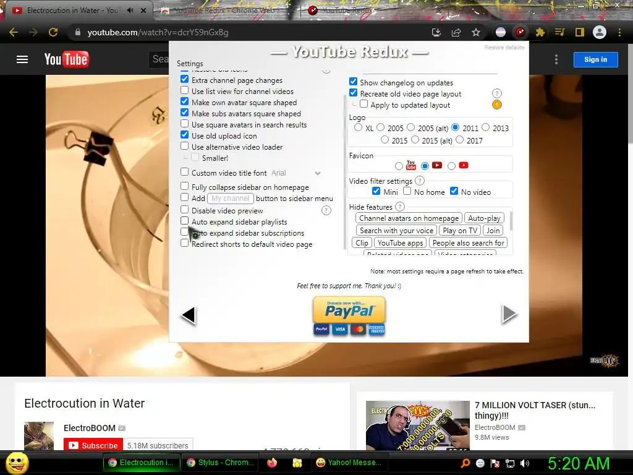This screenshot has width=633, height=475.
Task: Uncheck Make subs avatars square shaped
Action: click(184, 113)
